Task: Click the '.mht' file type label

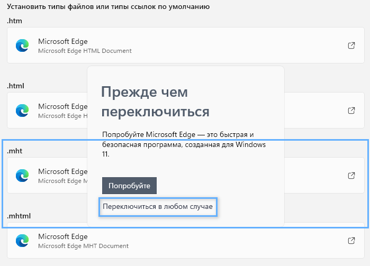Action: coord(14,151)
